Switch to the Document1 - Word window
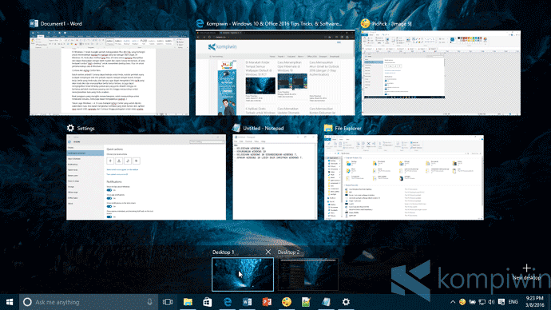Screen dimensions: 551x310 coord(109,74)
